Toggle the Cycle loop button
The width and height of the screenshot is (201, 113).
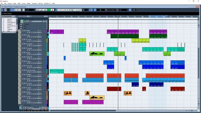41,10
